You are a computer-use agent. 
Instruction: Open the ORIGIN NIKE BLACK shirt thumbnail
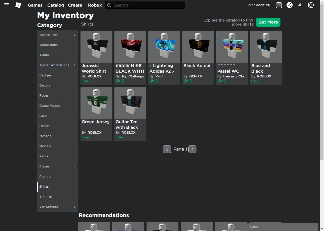coord(130,47)
